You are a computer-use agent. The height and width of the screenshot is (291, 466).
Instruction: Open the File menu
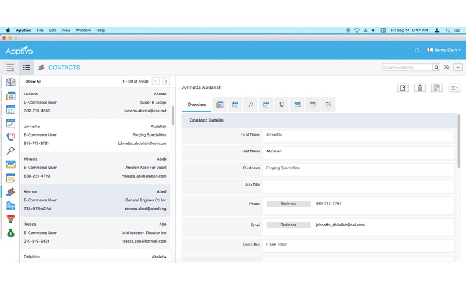pos(40,30)
